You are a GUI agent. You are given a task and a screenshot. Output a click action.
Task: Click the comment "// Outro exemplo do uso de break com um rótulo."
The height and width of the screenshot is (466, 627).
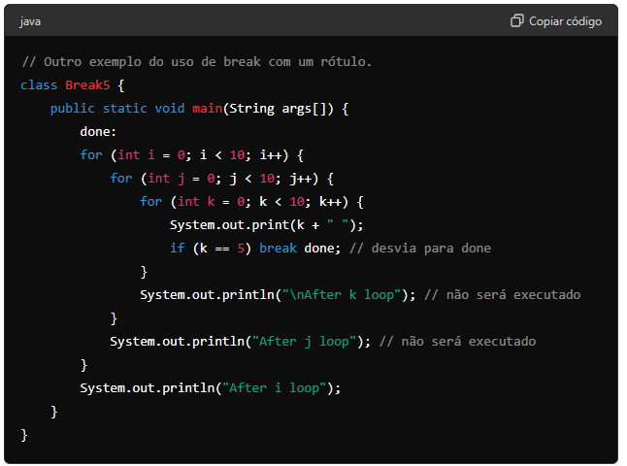tap(197, 61)
